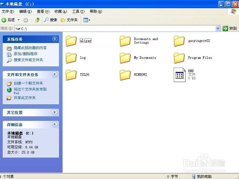Click 总大小: 25.0 GB detail text

[21, 152]
